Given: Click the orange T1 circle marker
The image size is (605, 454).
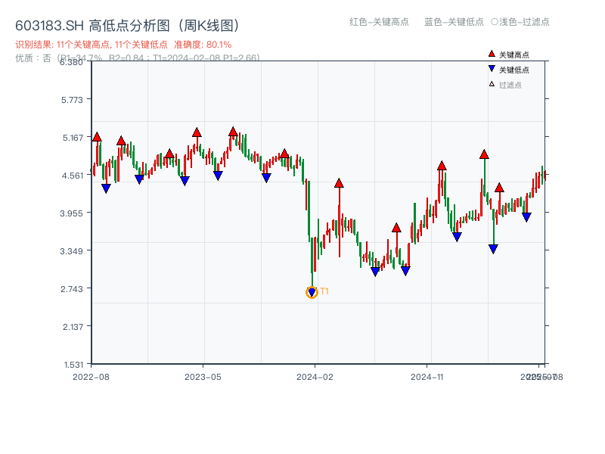Looking at the screenshot, I should click(x=312, y=292).
